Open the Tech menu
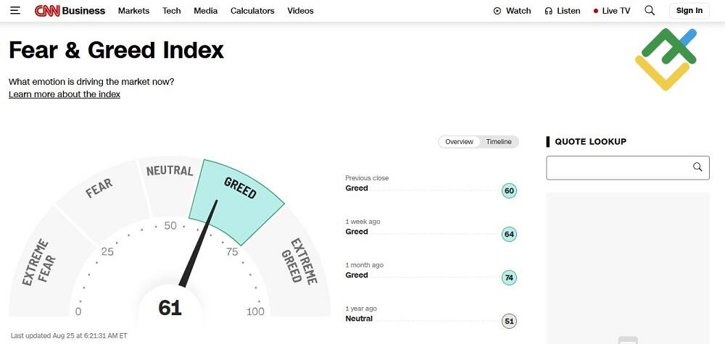The height and width of the screenshot is (344, 725). (x=172, y=11)
